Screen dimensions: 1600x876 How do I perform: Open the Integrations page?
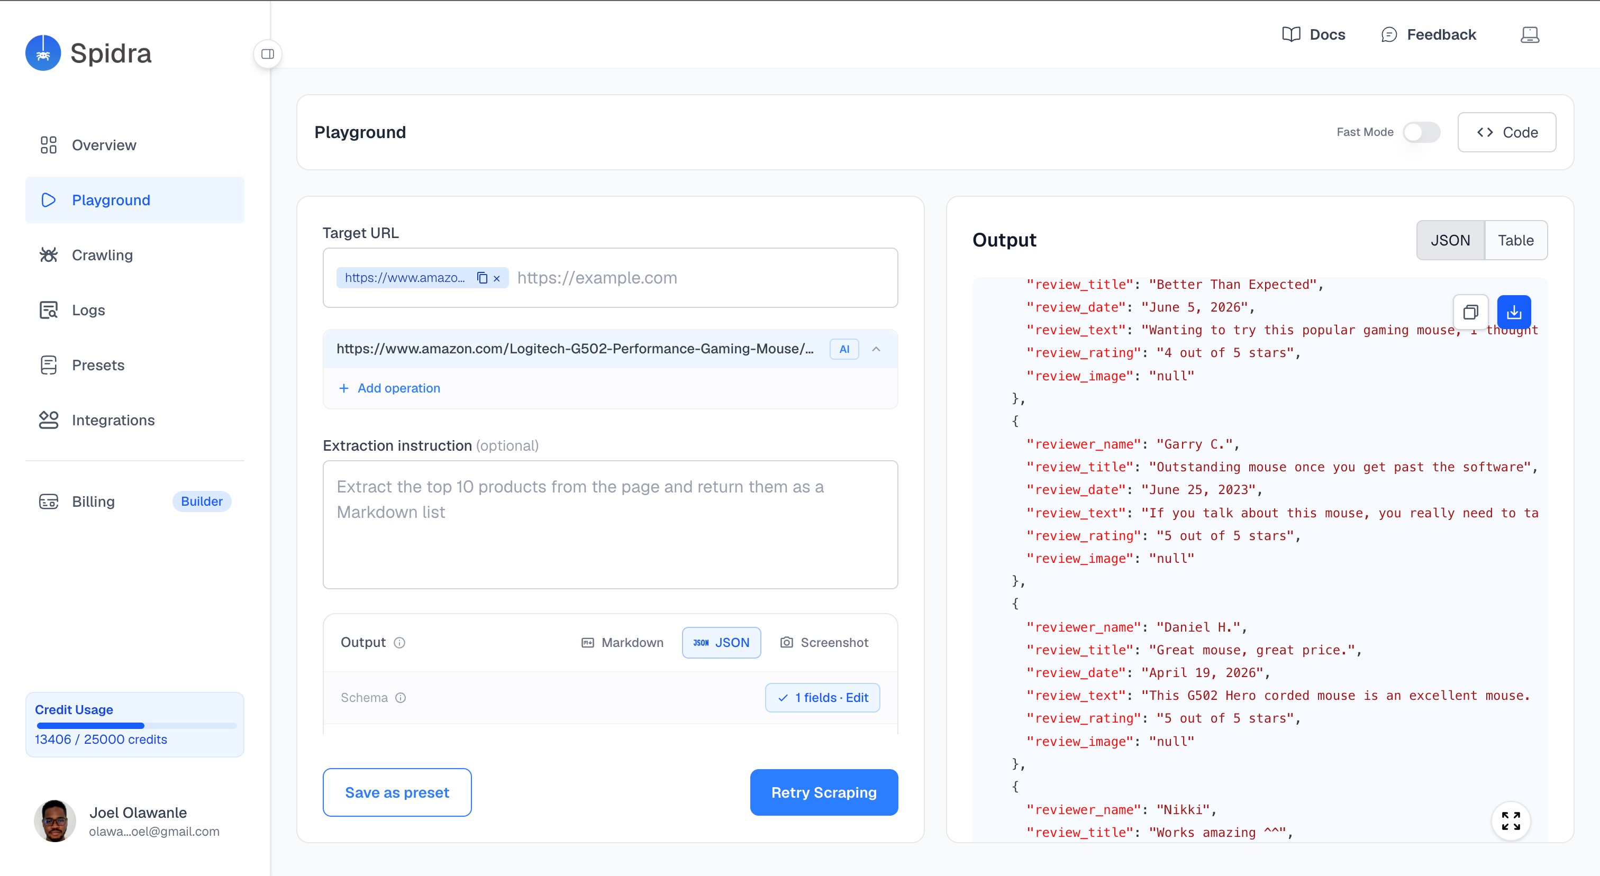click(135, 421)
